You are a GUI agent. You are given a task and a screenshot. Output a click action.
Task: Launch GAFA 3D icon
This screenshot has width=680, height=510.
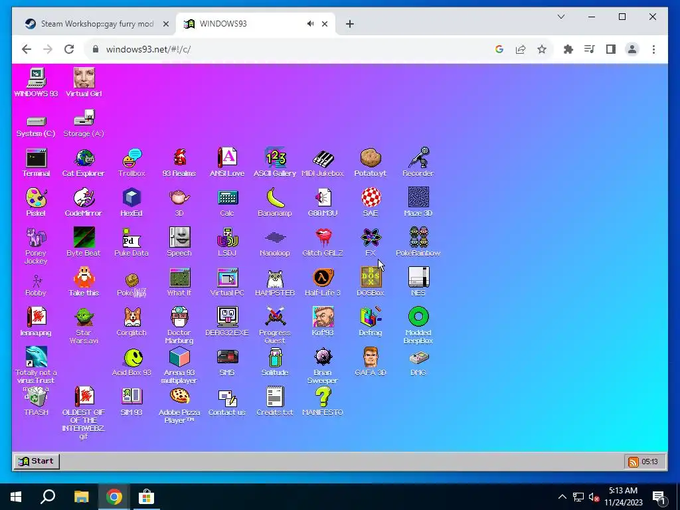tap(371, 357)
